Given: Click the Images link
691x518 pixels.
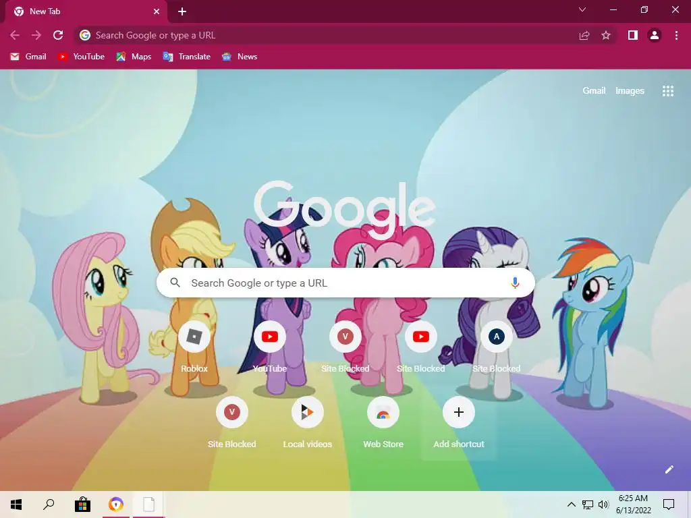Looking at the screenshot, I should pyautogui.click(x=630, y=91).
